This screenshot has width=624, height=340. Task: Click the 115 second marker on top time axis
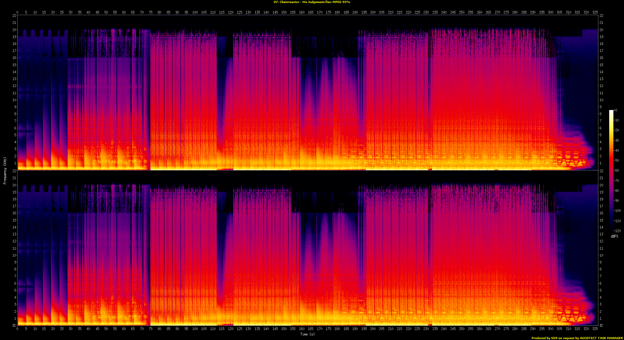coord(222,12)
